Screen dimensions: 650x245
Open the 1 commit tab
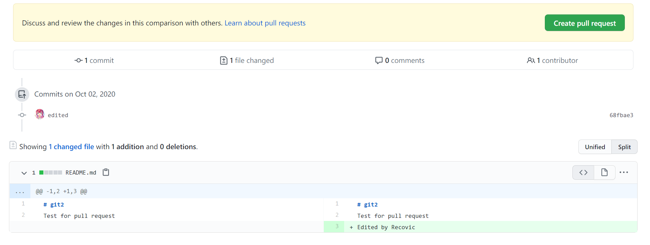coord(94,60)
